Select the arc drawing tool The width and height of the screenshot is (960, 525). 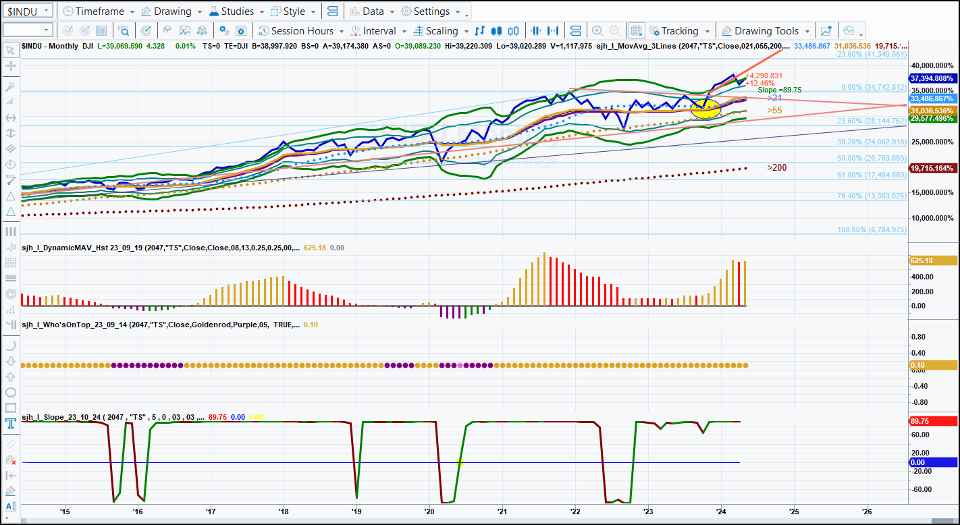pos(10,346)
